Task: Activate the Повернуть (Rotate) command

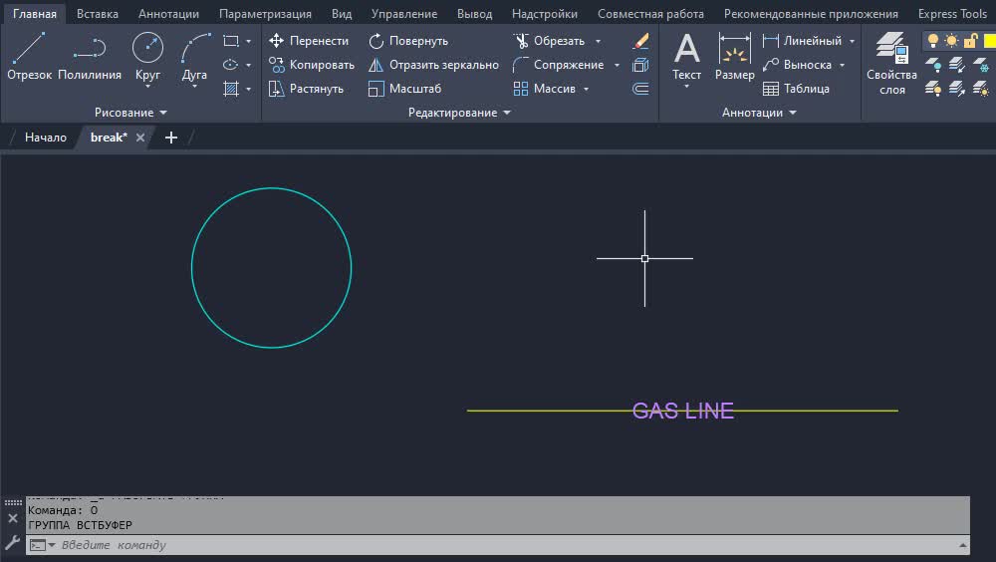Action: point(407,41)
